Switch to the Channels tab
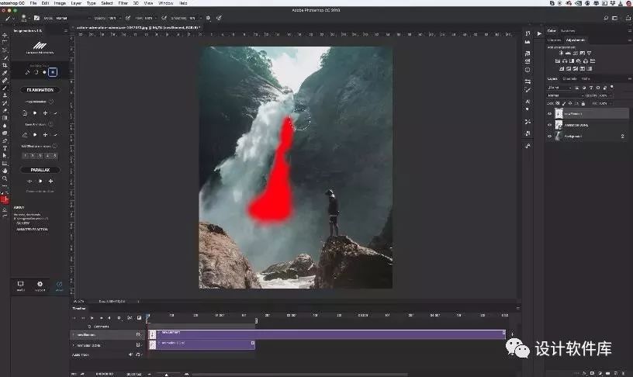This screenshot has width=633, height=377. [x=569, y=78]
